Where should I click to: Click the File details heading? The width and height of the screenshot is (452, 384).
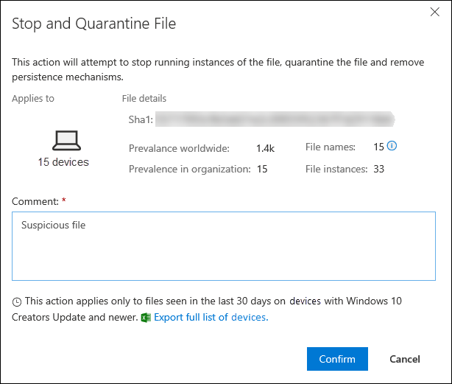click(144, 99)
